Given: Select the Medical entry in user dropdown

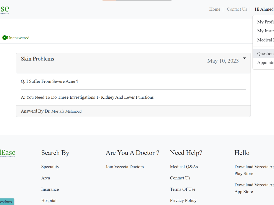Looking at the screenshot, I should pos(266,40).
